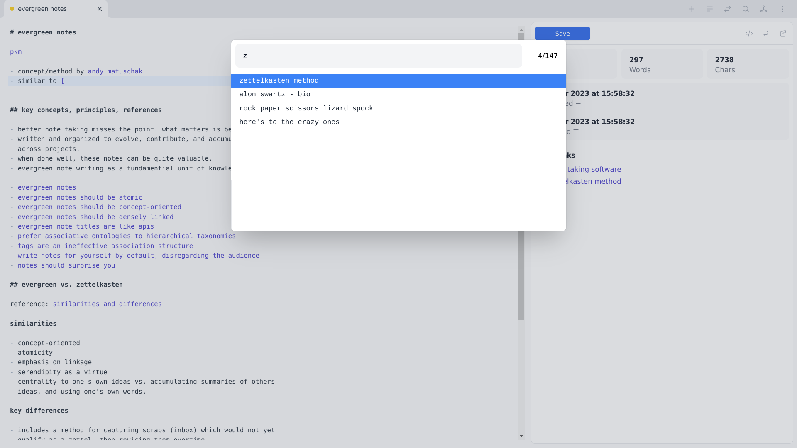Select the evergreen notes tab
The height and width of the screenshot is (448, 797).
(42, 9)
